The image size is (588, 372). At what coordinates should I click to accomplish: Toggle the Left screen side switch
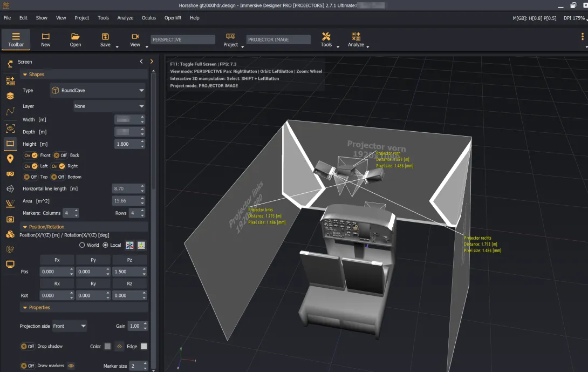pyautogui.click(x=31, y=166)
